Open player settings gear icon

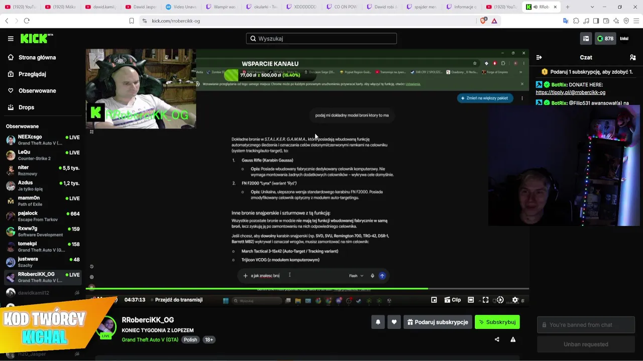click(x=515, y=300)
